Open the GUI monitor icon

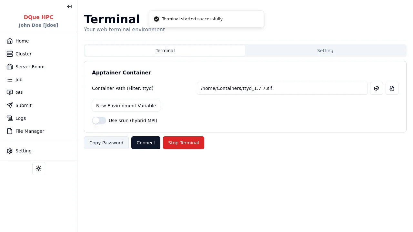point(10,92)
